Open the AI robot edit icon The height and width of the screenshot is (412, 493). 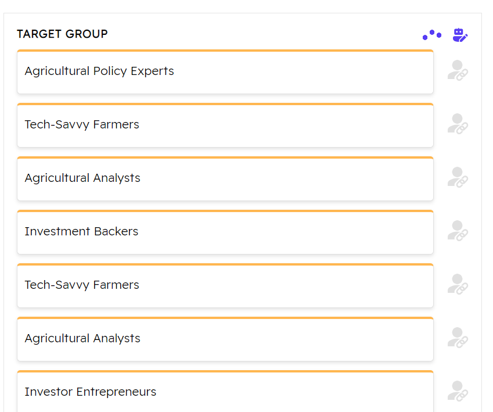pyautogui.click(x=460, y=35)
